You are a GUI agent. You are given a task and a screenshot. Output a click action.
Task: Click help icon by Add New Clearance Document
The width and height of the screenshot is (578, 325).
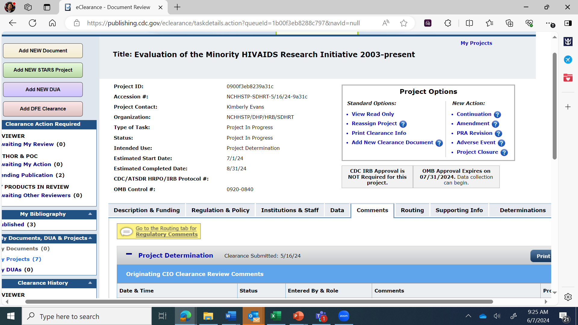click(x=439, y=143)
